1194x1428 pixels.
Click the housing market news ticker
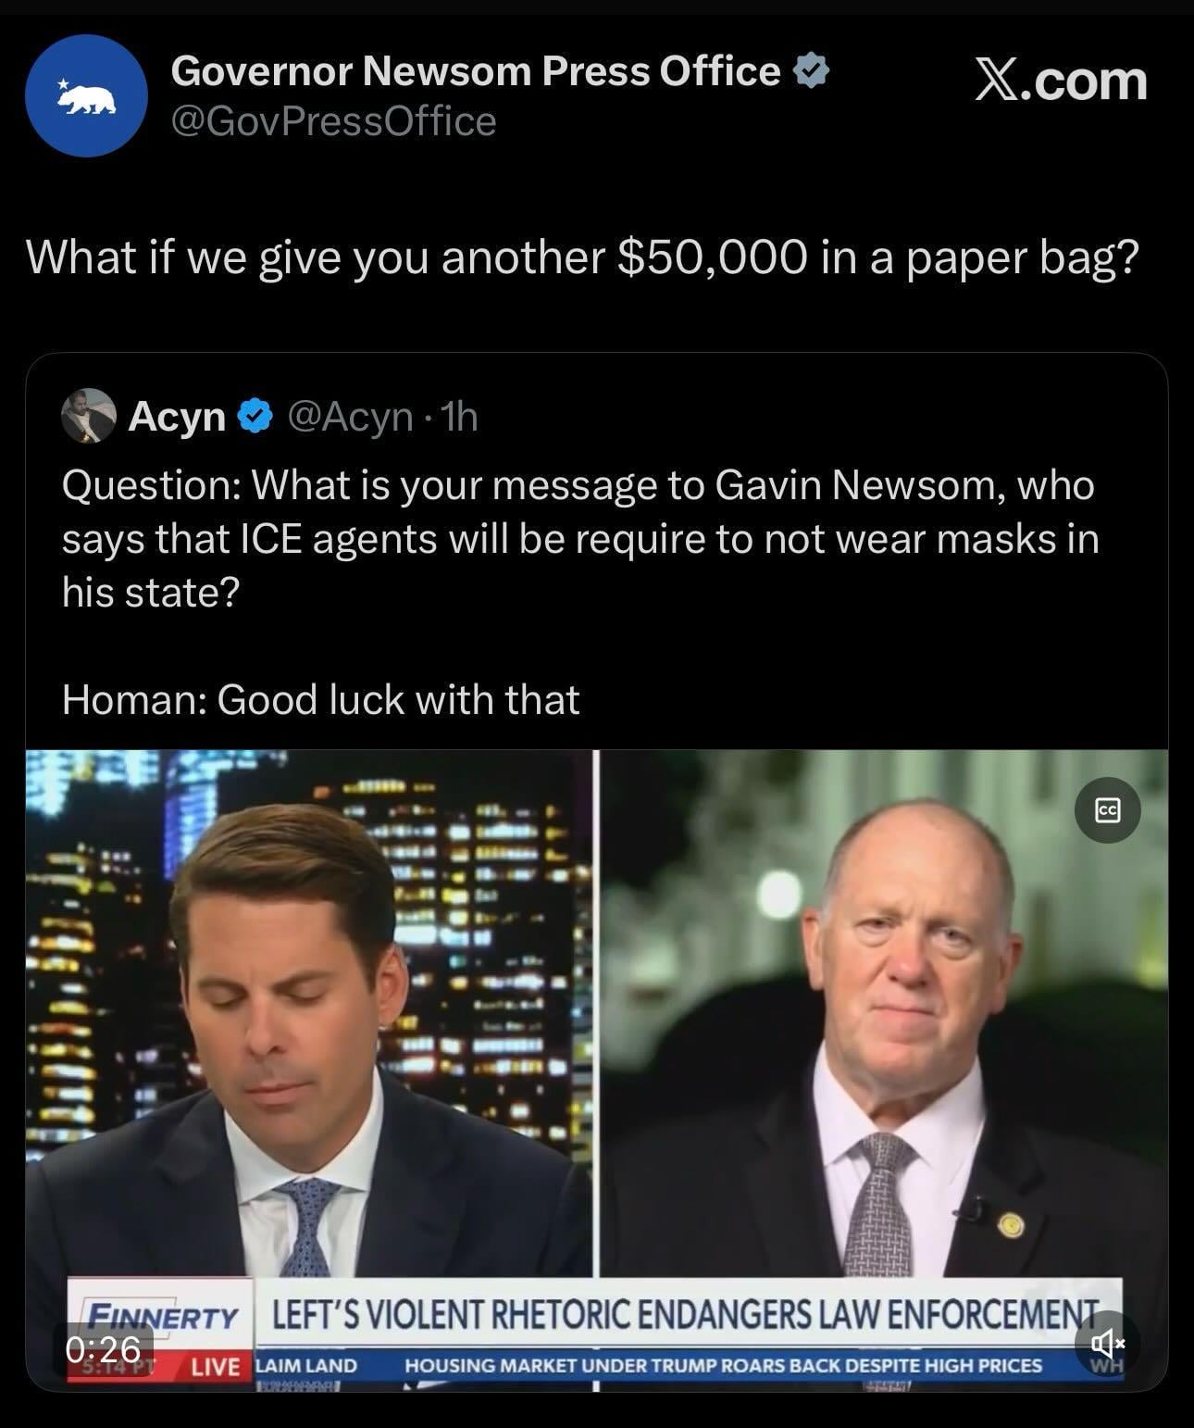click(x=723, y=1365)
